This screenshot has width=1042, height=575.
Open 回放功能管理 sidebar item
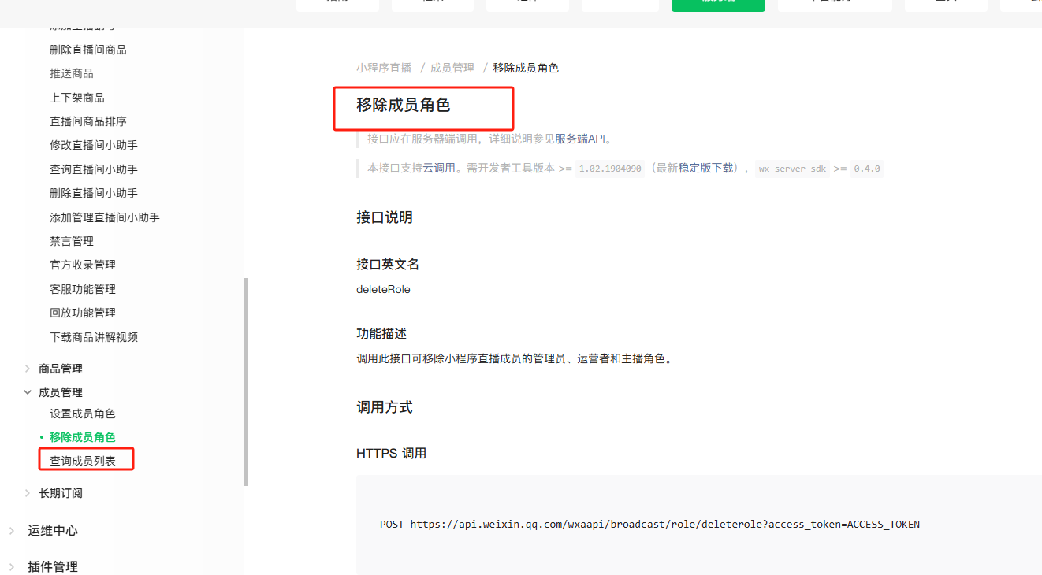point(83,313)
